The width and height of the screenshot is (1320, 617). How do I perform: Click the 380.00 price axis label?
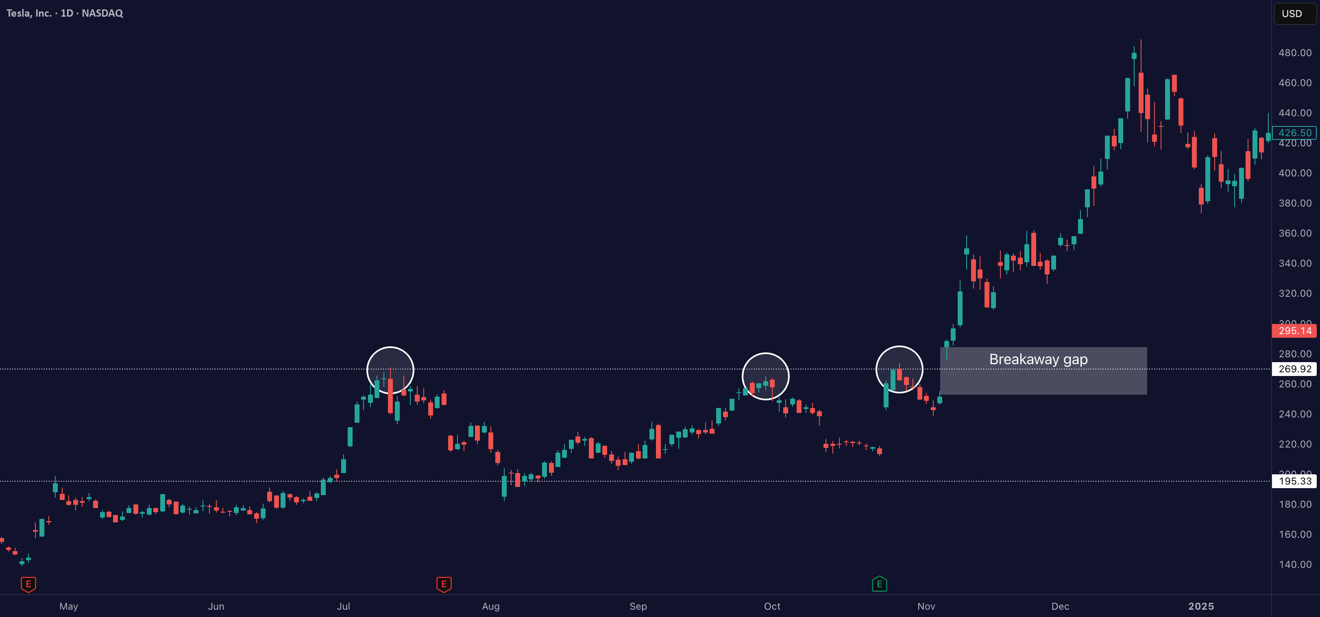click(x=1295, y=203)
